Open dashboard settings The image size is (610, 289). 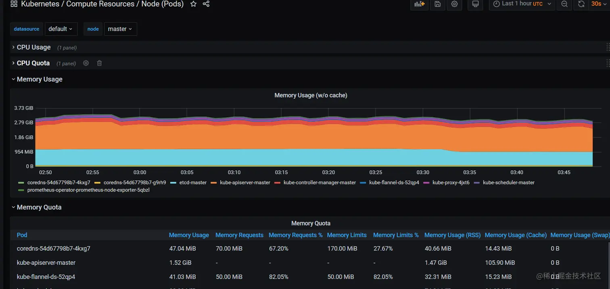click(454, 4)
